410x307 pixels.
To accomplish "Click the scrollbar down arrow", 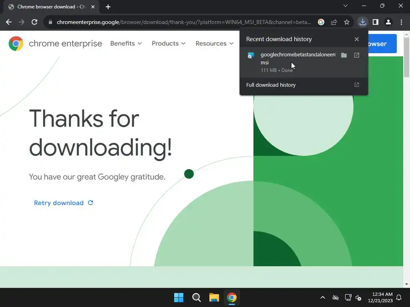I will tap(406, 284).
